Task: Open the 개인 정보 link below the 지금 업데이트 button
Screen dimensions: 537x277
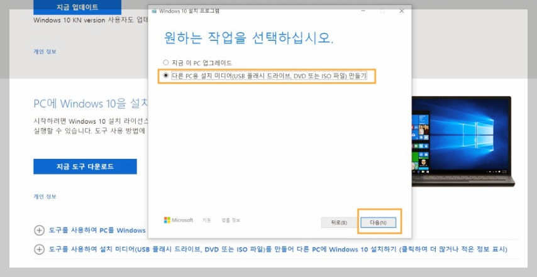Action: pos(45,52)
